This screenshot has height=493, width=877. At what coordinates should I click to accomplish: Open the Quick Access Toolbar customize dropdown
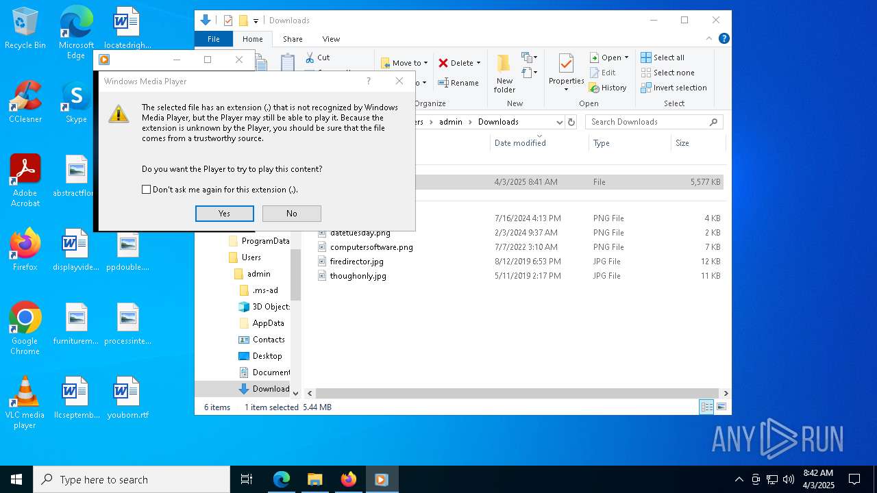[x=256, y=21]
